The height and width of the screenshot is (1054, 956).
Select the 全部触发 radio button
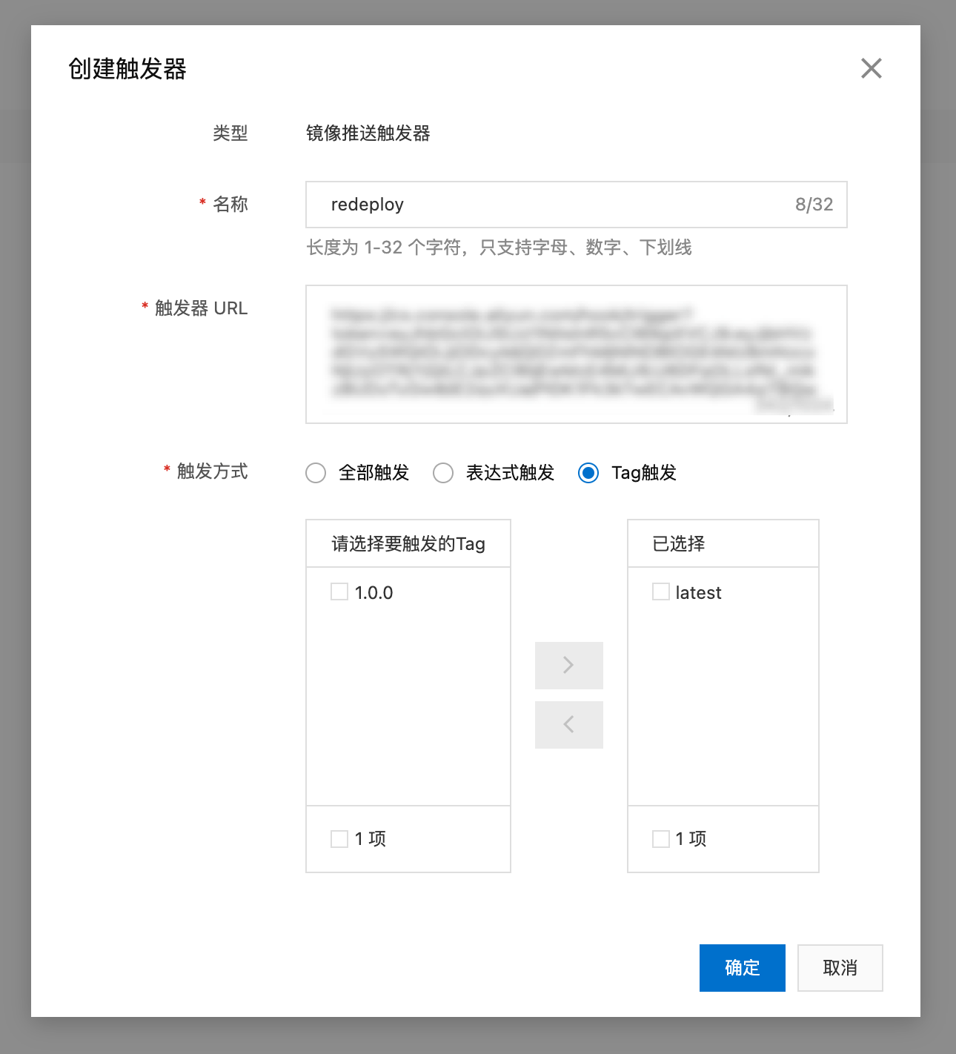(x=316, y=473)
